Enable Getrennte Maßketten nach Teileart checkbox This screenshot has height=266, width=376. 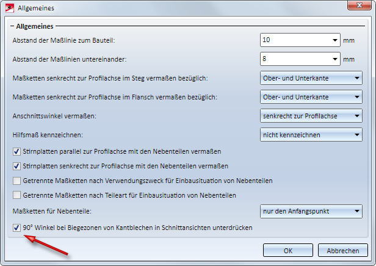[16, 195]
